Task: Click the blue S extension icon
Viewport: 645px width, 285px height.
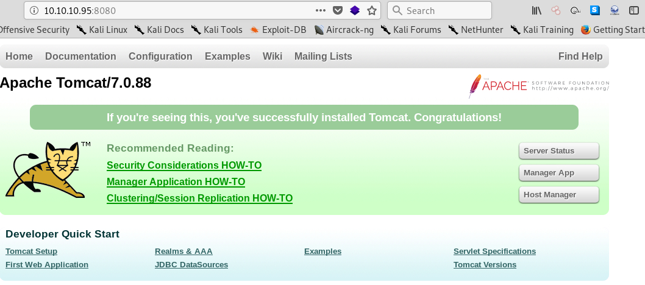Action: 595,11
